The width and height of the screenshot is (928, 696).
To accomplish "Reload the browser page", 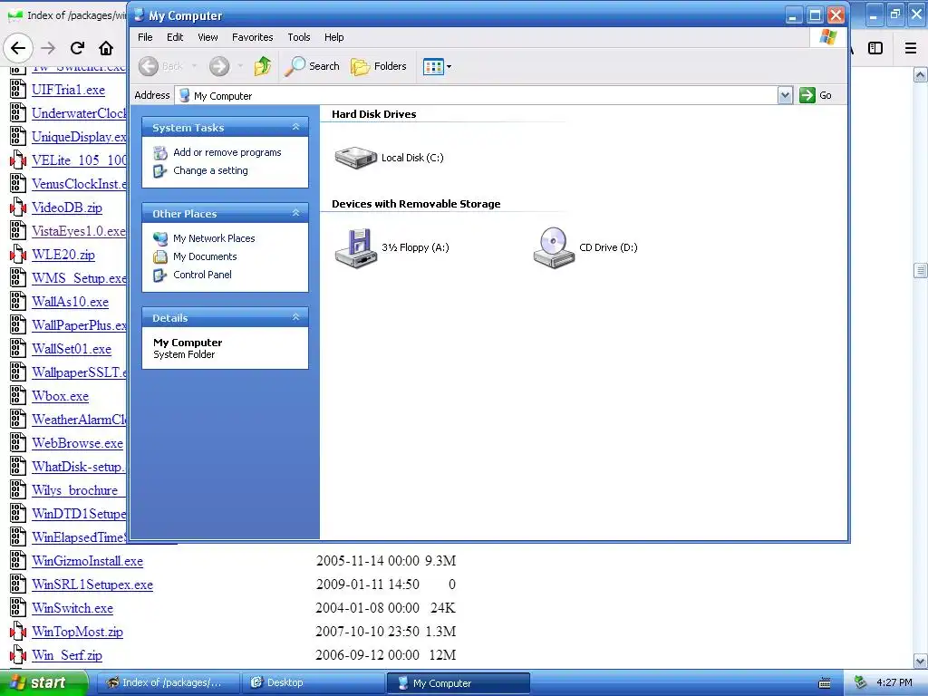I will tap(77, 48).
